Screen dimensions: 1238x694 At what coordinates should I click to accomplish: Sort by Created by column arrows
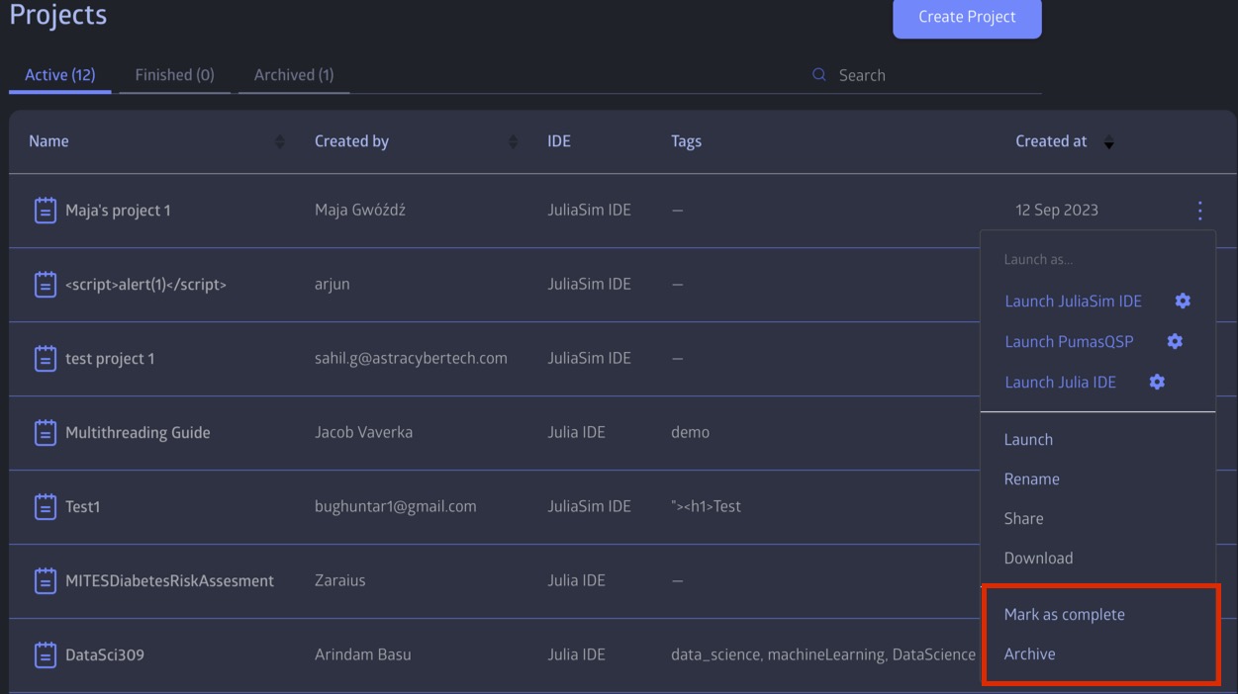[513, 142]
